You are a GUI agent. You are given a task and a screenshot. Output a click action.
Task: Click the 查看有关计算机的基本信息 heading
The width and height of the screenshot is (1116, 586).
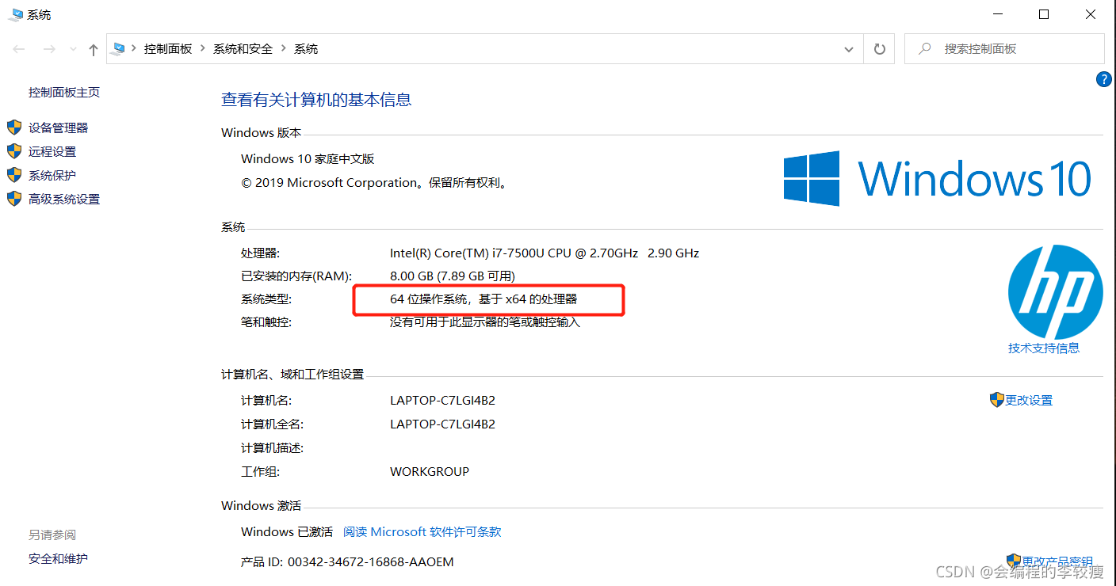click(x=316, y=100)
